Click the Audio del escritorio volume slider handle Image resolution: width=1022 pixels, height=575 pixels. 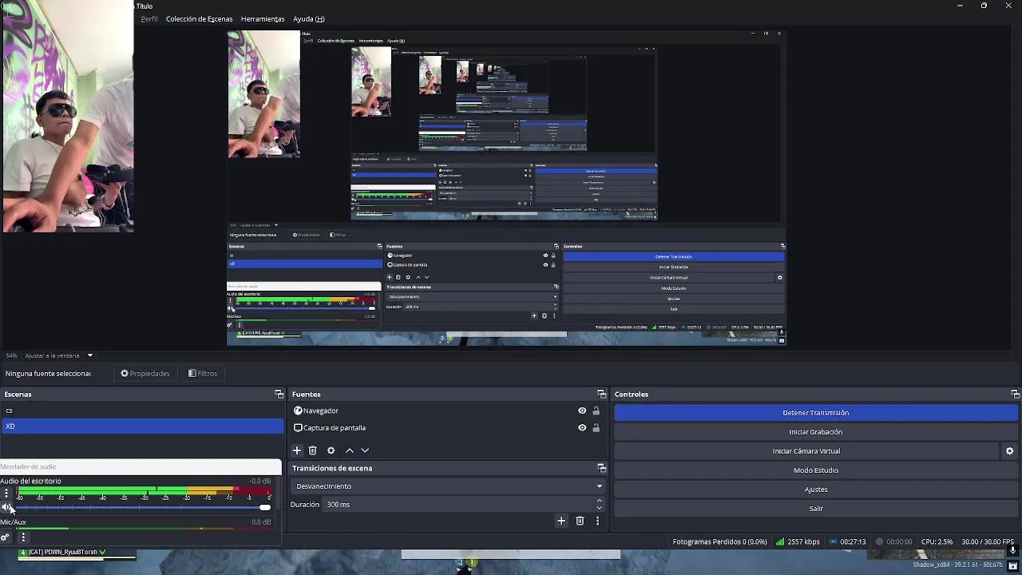(265, 508)
